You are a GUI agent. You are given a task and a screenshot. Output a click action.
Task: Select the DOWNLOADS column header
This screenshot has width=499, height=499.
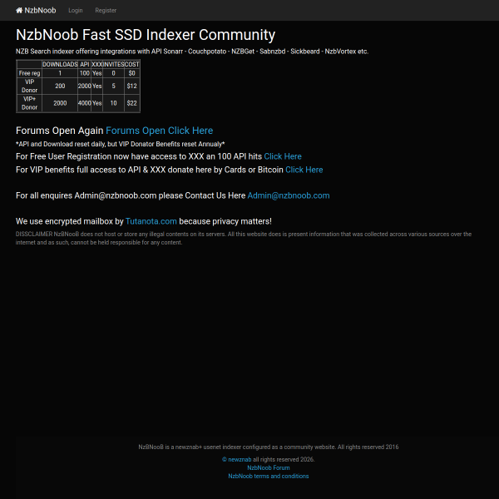coord(60,64)
